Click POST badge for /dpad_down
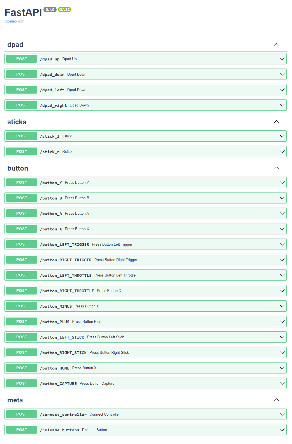Image resolution: width=292 pixels, height=444 pixels. click(x=22, y=74)
